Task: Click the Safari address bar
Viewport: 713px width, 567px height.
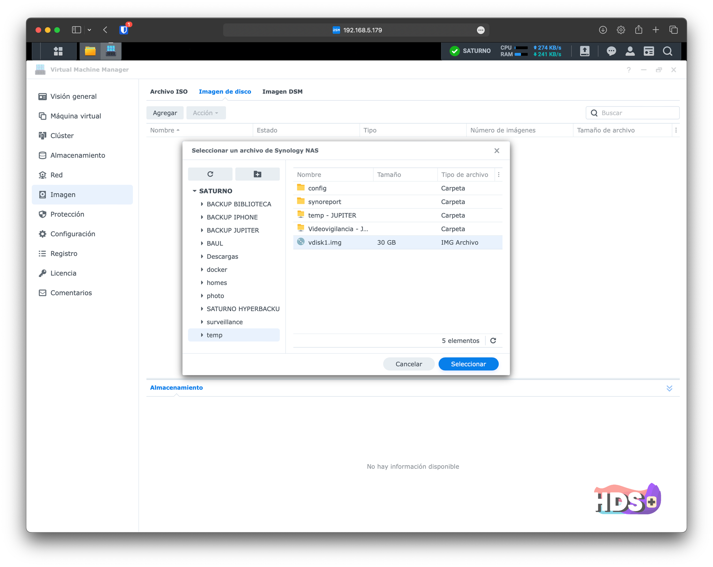Action: point(356,30)
